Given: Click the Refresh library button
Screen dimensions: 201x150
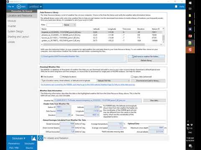Looking at the screenshot, I should (146, 60).
